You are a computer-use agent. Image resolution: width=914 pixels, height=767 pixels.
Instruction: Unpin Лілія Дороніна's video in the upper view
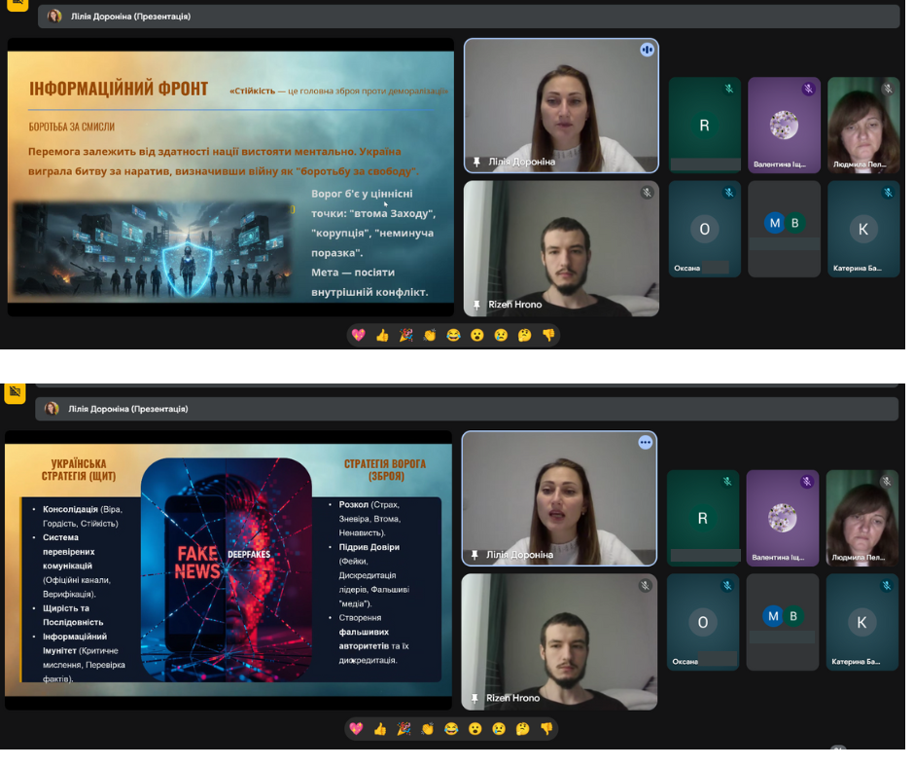pyautogui.click(x=476, y=162)
